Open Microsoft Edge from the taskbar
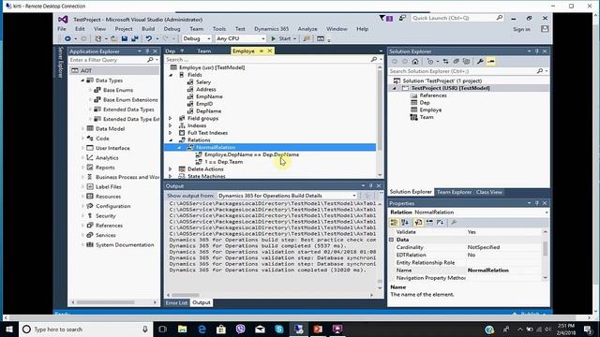600x337 pixels. tap(202, 329)
